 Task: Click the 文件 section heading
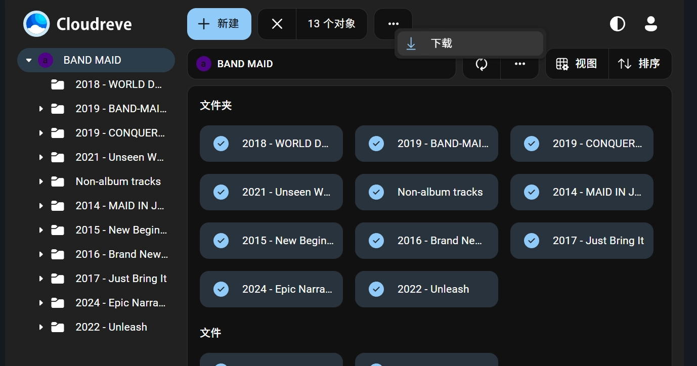[210, 333]
